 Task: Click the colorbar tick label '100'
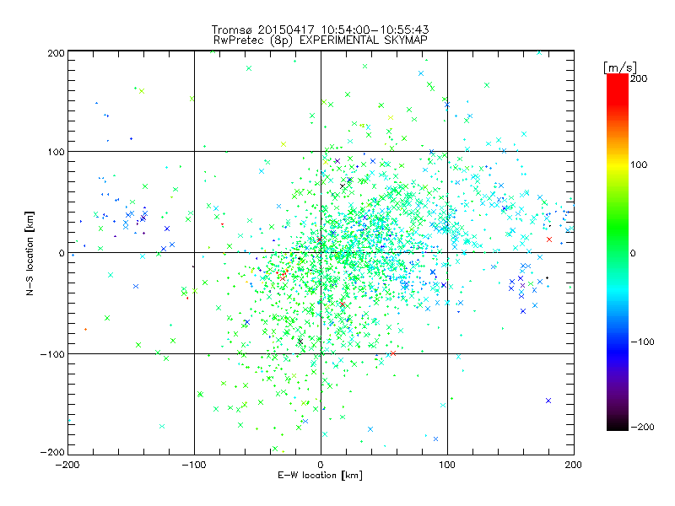click(639, 164)
